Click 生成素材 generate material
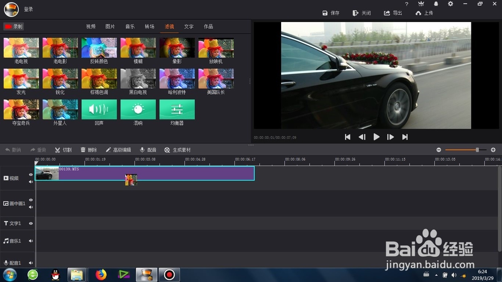The width and height of the screenshot is (502, 282). tap(177, 150)
